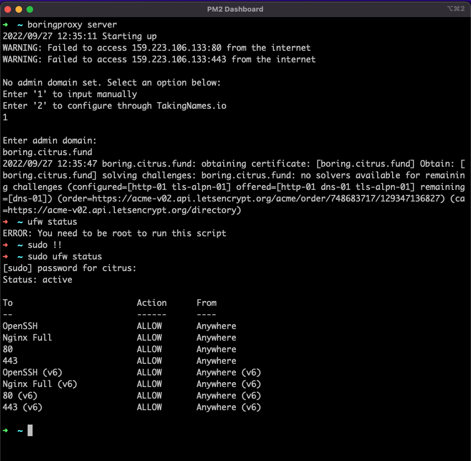Click the 'boringproxy server' command text
The height and width of the screenshot is (461, 471).
coord(72,25)
